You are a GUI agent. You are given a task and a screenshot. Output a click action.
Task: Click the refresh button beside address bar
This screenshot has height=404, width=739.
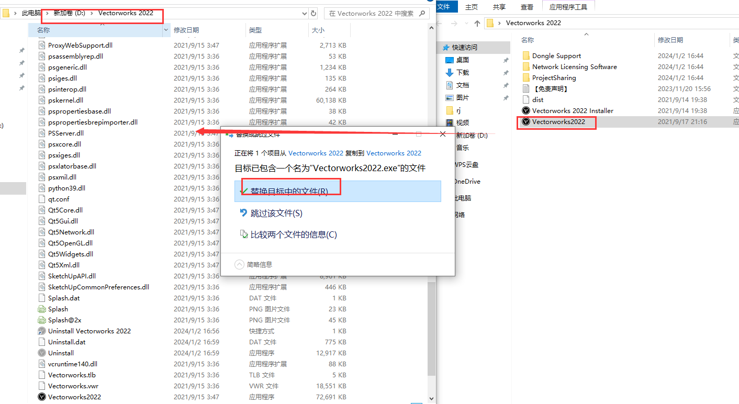coord(313,14)
